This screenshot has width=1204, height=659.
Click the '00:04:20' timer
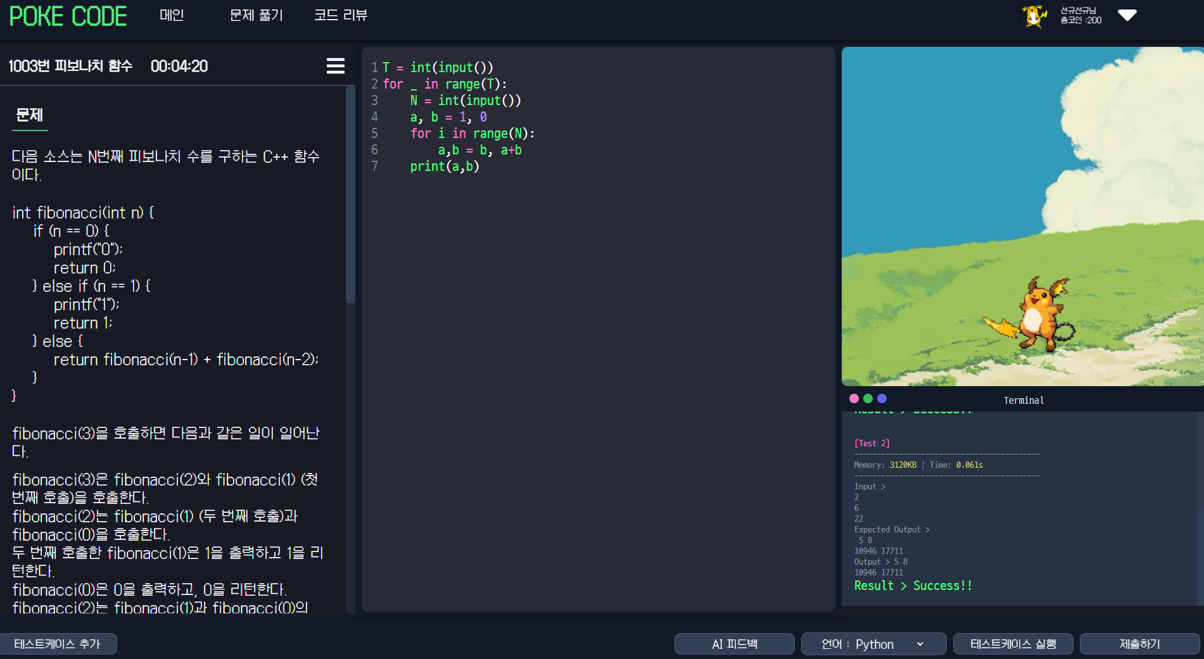pyautogui.click(x=179, y=66)
